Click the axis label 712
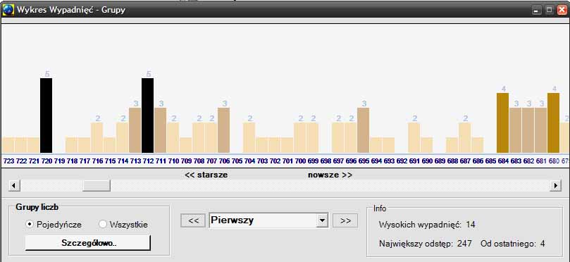 click(x=147, y=161)
